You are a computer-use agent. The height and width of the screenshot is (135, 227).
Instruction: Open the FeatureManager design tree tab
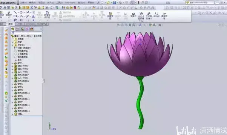point(13,29)
